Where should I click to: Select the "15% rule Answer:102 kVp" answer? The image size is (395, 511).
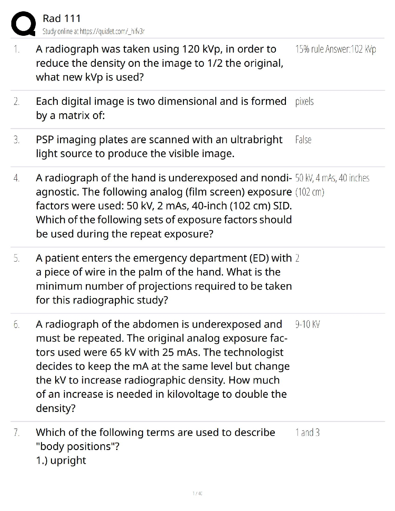pyautogui.click(x=336, y=49)
